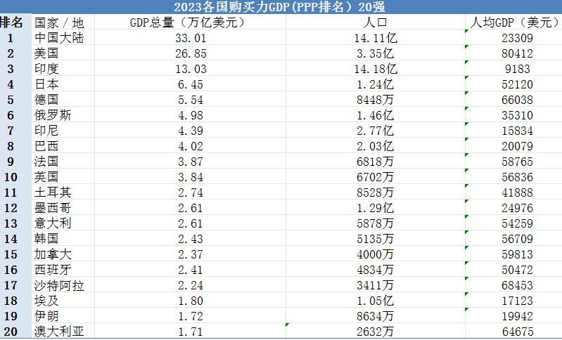The height and width of the screenshot is (340, 562).
Task: Select the 排名 header cell
Action: (x=15, y=22)
